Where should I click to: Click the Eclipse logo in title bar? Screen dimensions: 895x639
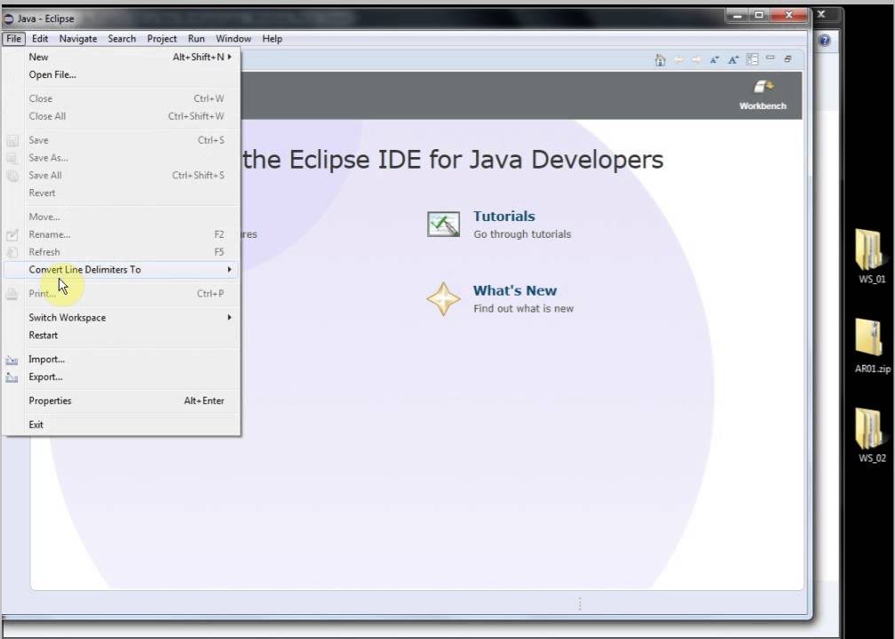pos(9,19)
